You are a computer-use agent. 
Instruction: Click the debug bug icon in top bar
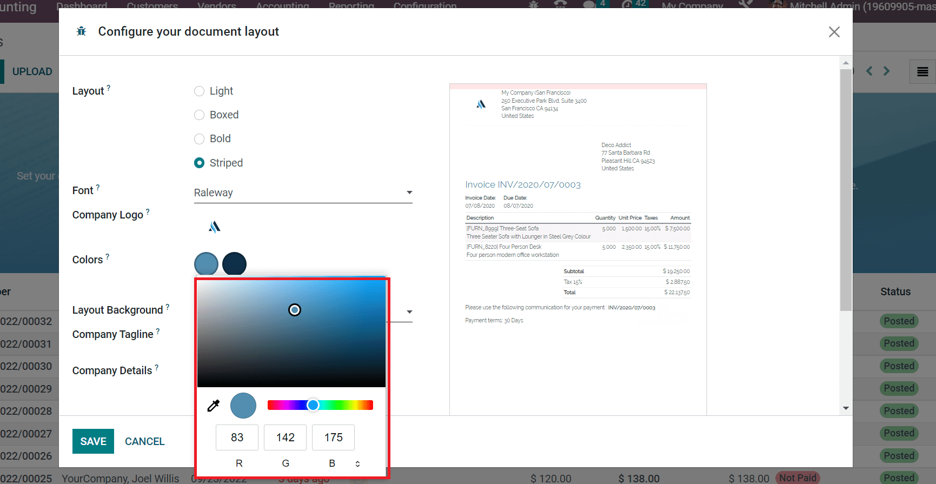coord(534,4)
